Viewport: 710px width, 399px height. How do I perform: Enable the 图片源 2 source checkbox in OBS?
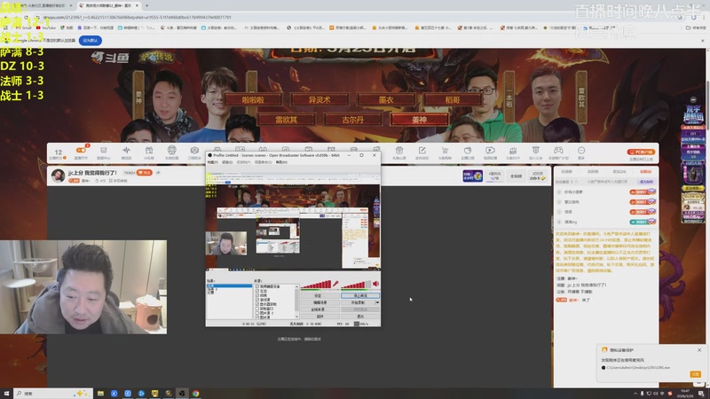point(257,313)
